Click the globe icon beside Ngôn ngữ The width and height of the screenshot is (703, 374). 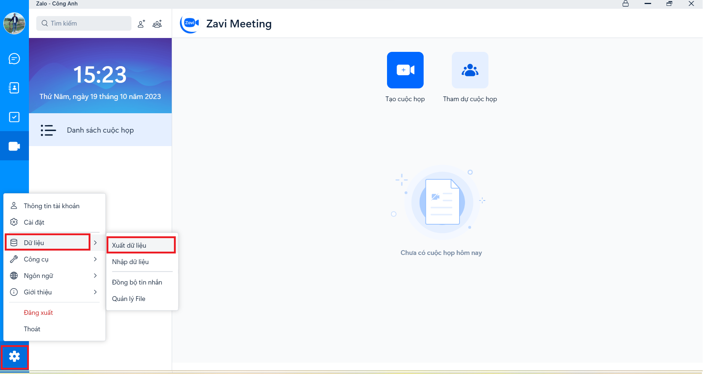click(x=14, y=276)
